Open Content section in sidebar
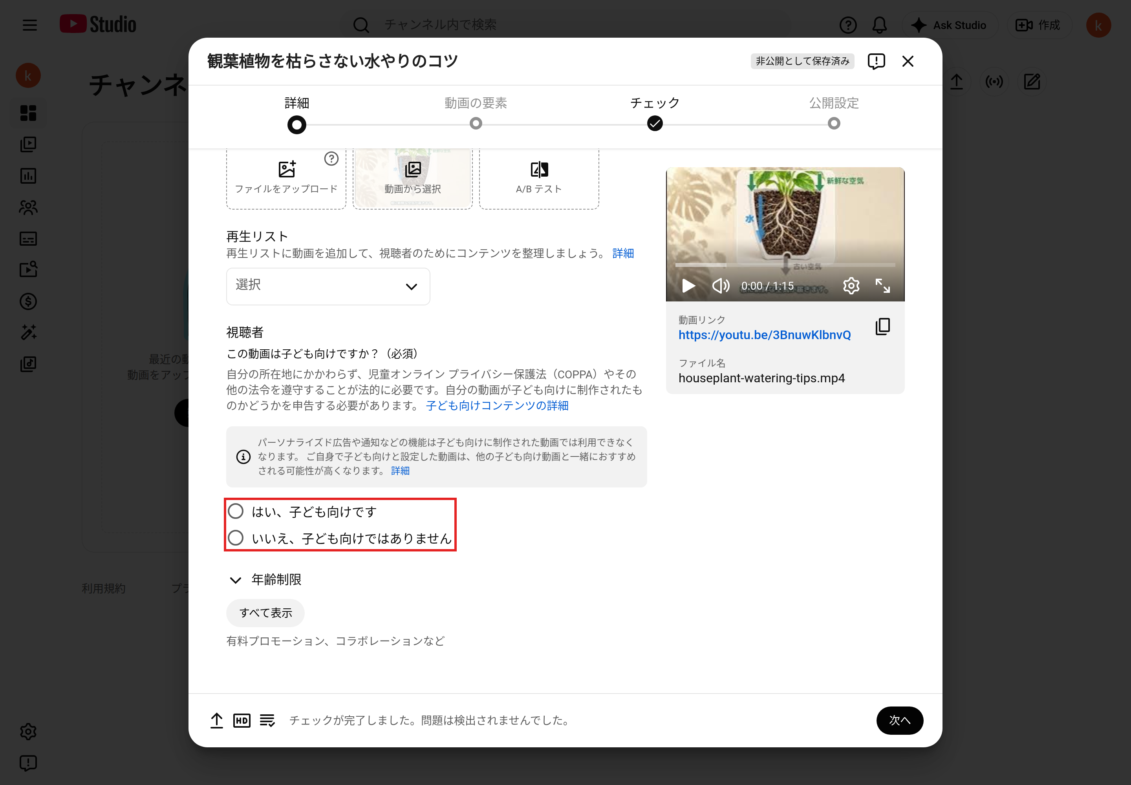Screen dimensions: 1131x785 pyautogui.click(x=28, y=144)
